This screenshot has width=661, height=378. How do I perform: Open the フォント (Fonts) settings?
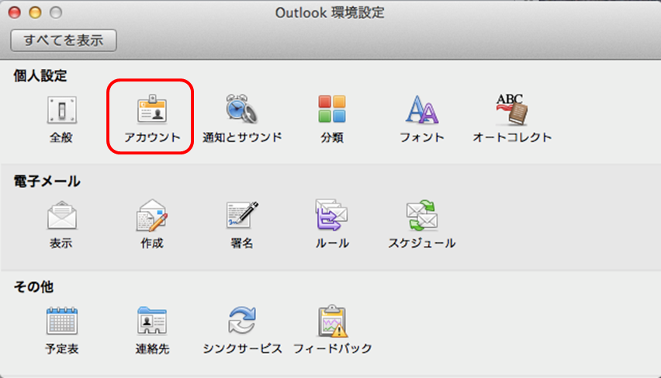[x=422, y=111]
